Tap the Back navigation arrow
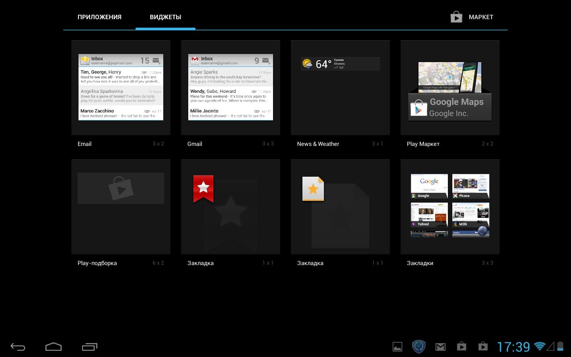This screenshot has height=357, width=571. (x=18, y=347)
